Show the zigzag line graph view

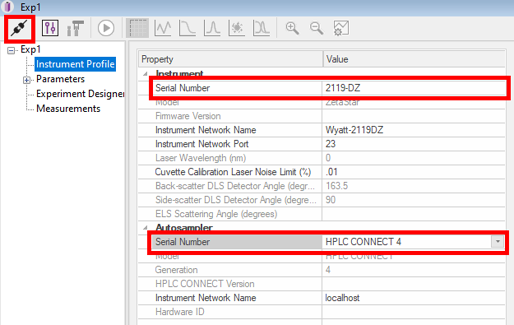coord(163,28)
